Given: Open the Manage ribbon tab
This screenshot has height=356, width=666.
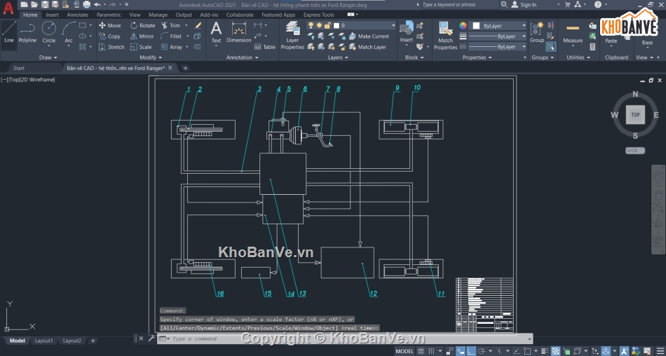Looking at the screenshot, I should 158,15.
